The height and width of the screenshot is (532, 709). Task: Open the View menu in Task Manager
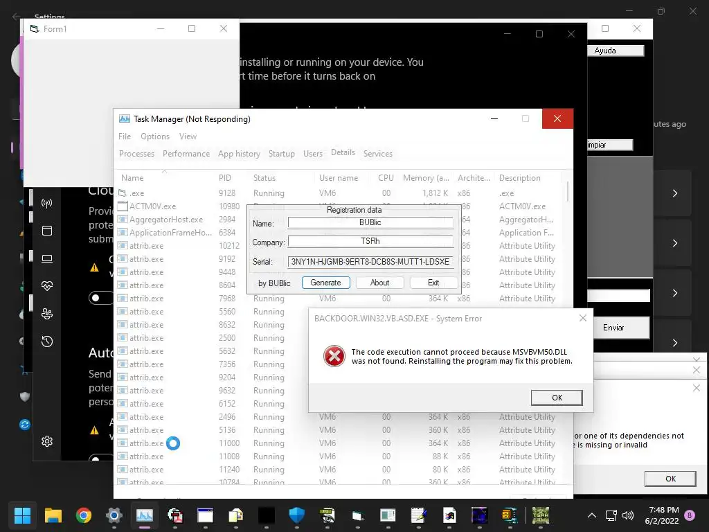click(188, 136)
